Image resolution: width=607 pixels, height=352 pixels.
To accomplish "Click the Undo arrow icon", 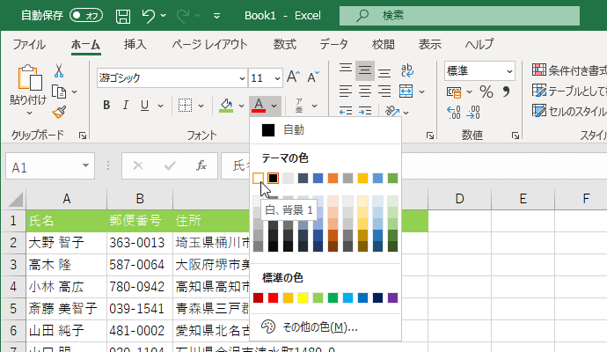I will [x=149, y=16].
